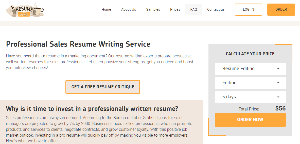The height and width of the screenshot is (144, 300).
Task: Click the $56 total price value
Action: 280,109
